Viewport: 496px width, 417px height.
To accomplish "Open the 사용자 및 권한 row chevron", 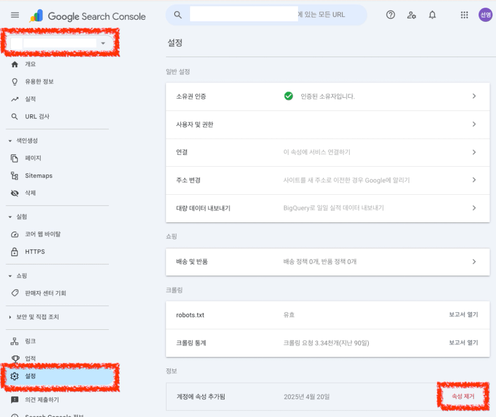I will click(x=474, y=124).
